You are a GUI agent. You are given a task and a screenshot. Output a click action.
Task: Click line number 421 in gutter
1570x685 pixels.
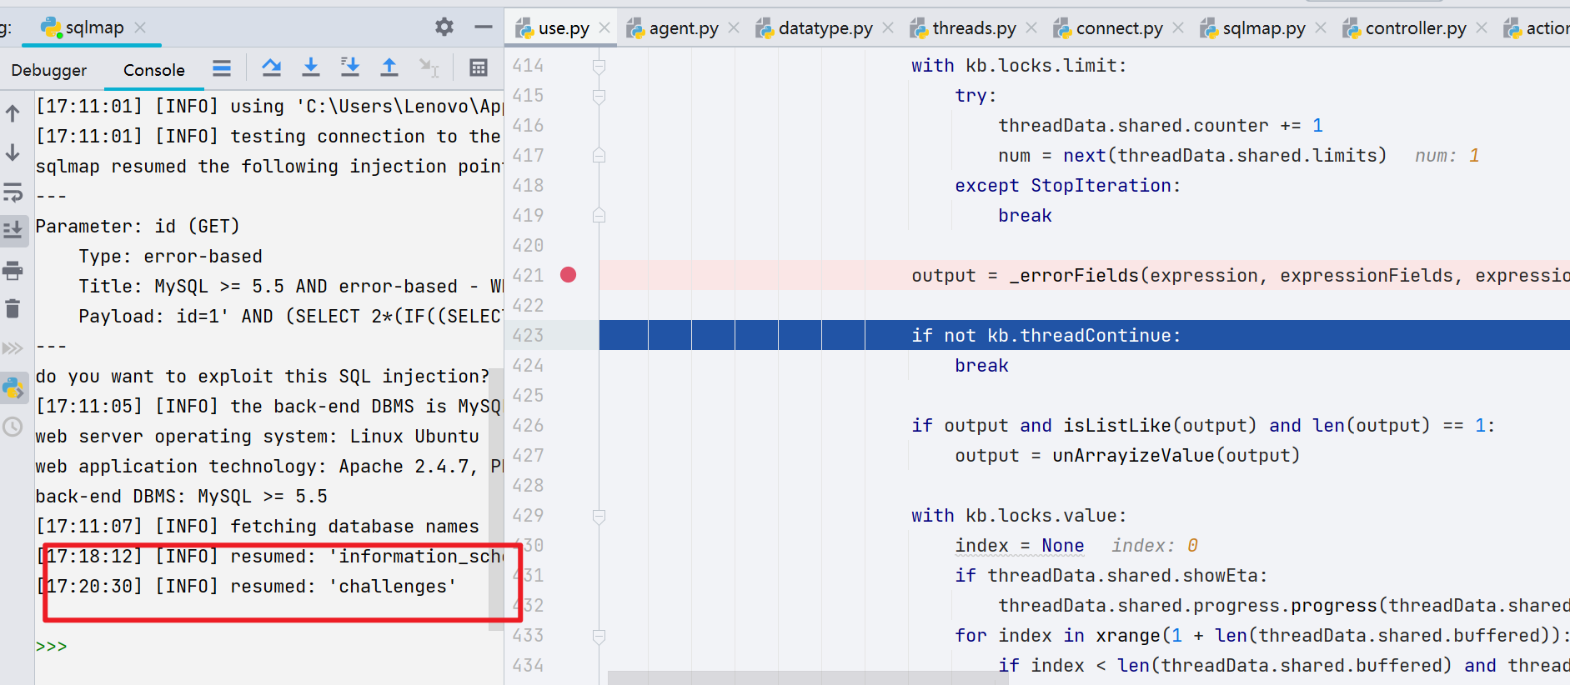point(528,275)
